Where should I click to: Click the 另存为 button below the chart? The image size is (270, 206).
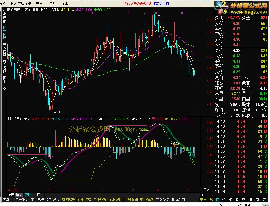pos(38,195)
